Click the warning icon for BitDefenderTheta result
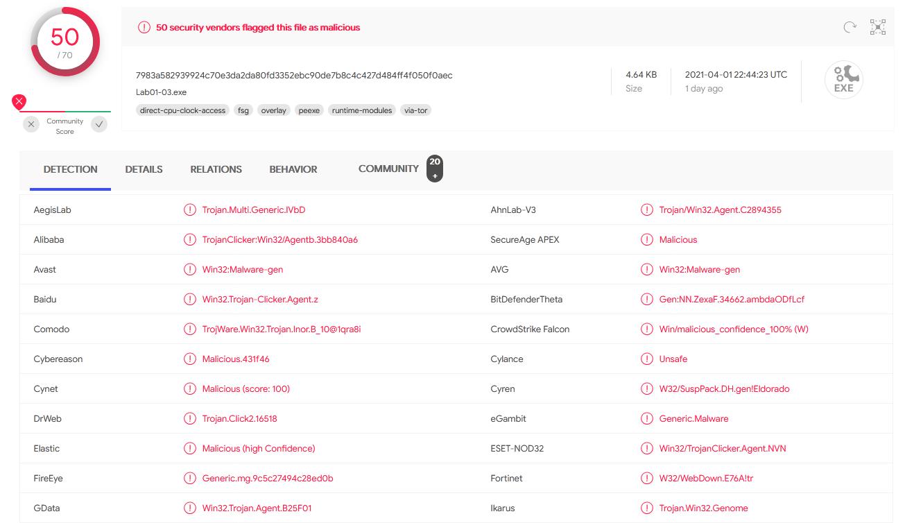The width and height of the screenshot is (905, 523). 646,299
